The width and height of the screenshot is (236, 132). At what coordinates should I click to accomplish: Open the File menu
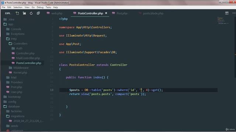click(3, 7)
